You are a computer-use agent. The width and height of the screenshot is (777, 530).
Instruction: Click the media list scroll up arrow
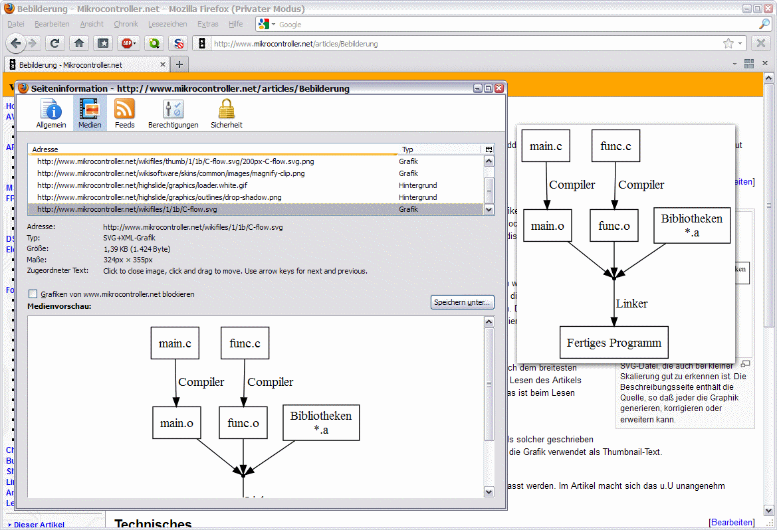[x=489, y=161]
